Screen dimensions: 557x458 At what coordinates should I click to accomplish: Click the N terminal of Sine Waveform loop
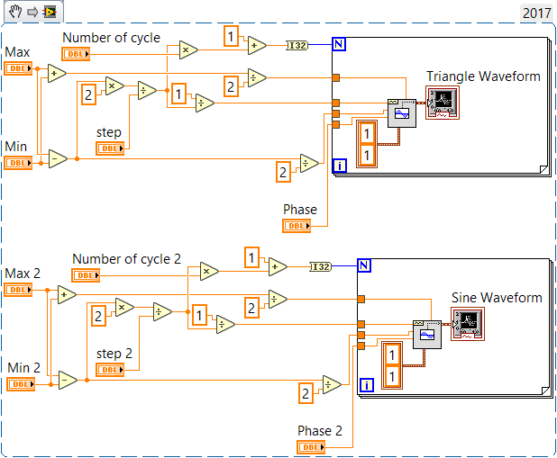[364, 265]
